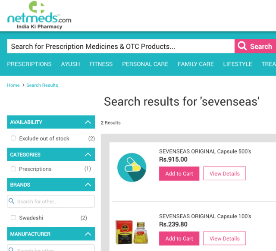Add Sevenseas 500's capsule to cart
276x251 pixels.
click(x=179, y=174)
